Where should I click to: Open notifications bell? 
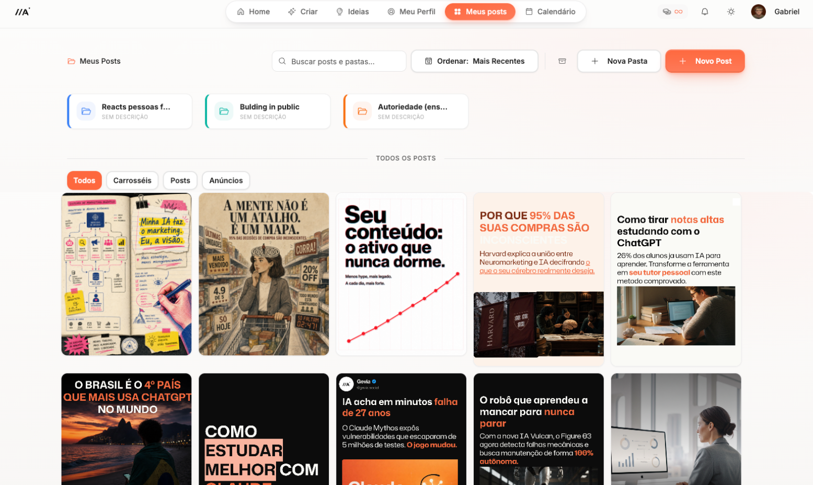coord(705,11)
